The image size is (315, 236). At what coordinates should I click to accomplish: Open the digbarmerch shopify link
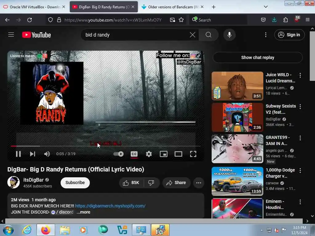[x=110, y=206]
